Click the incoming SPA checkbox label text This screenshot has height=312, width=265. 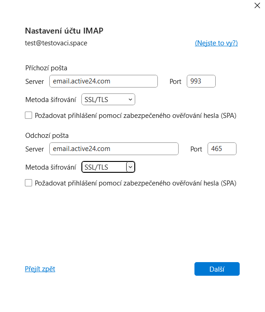(x=136, y=116)
